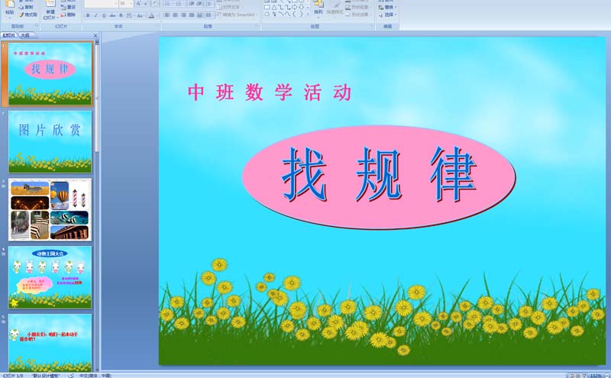Click the font color 'A' icon

(x=151, y=15)
